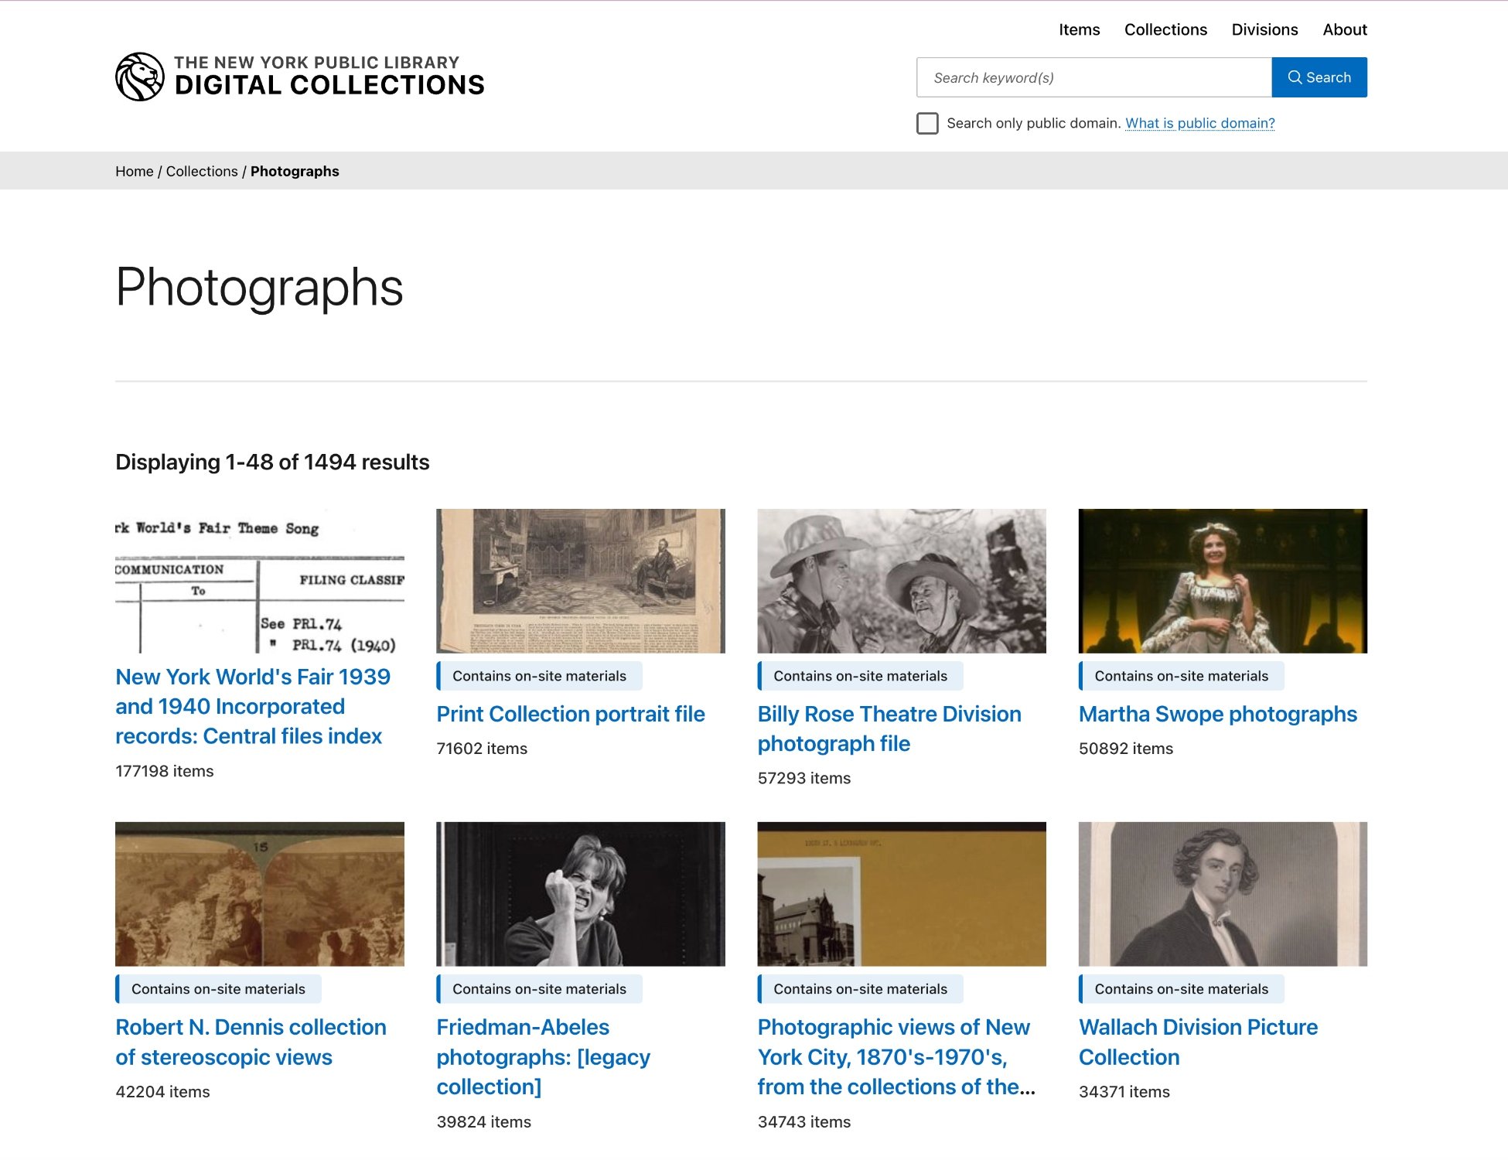Click the NYPL lion logo icon
The height and width of the screenshot is (1160, 1508).
pyautogui.click(x=139, y=77)
